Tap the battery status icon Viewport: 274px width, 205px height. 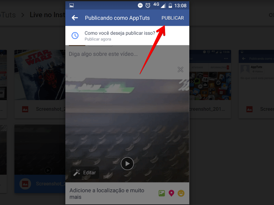tap(170, 6)
